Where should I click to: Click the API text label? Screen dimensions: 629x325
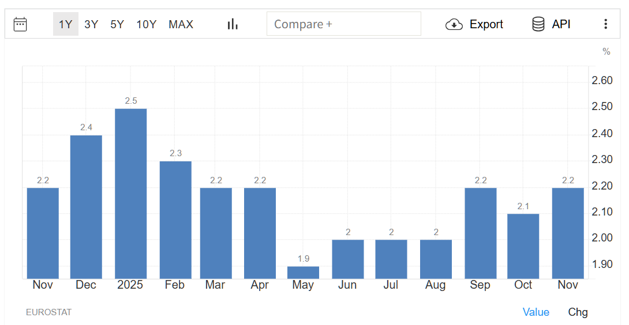click(x=561, y=24)
